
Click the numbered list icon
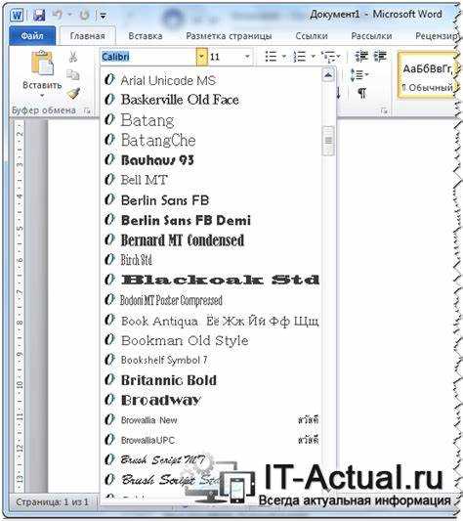point(299,57)
